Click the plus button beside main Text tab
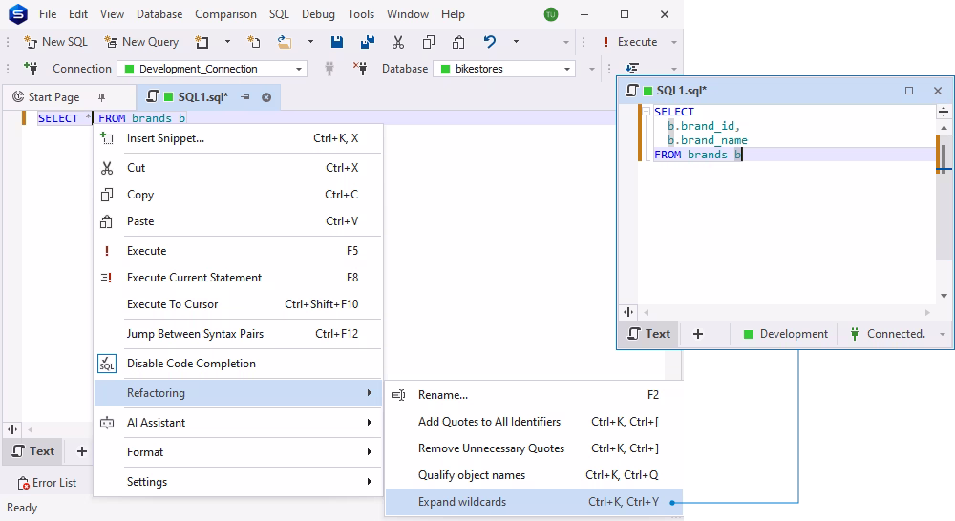The image size is (955, 521). (81, 451)
